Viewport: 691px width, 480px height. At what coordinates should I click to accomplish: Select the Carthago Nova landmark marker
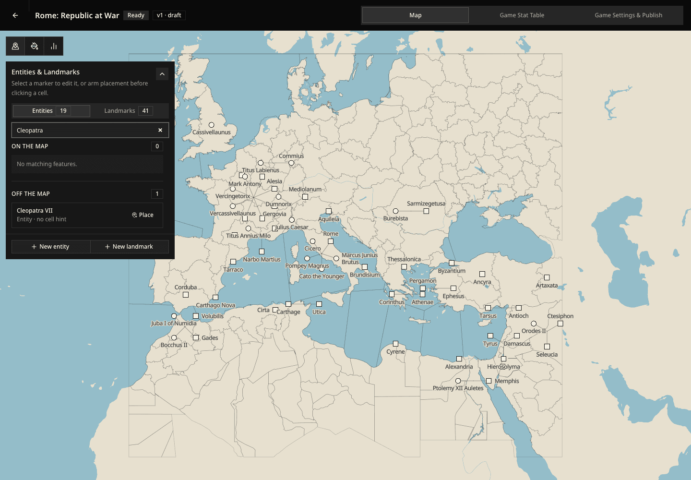215,298
